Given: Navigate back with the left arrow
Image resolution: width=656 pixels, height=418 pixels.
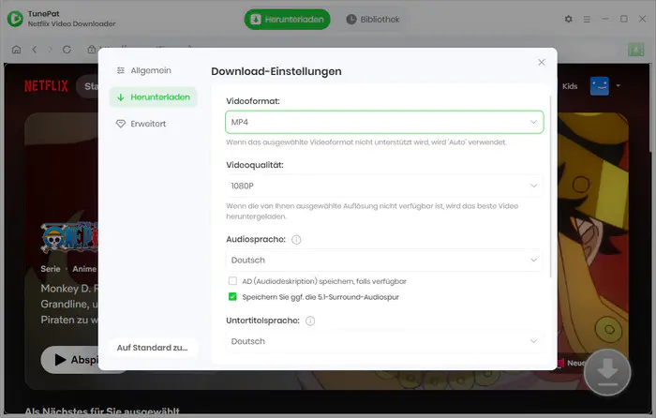Looking at the screenshot, I should pyautogui.click(x=35, y=50).
